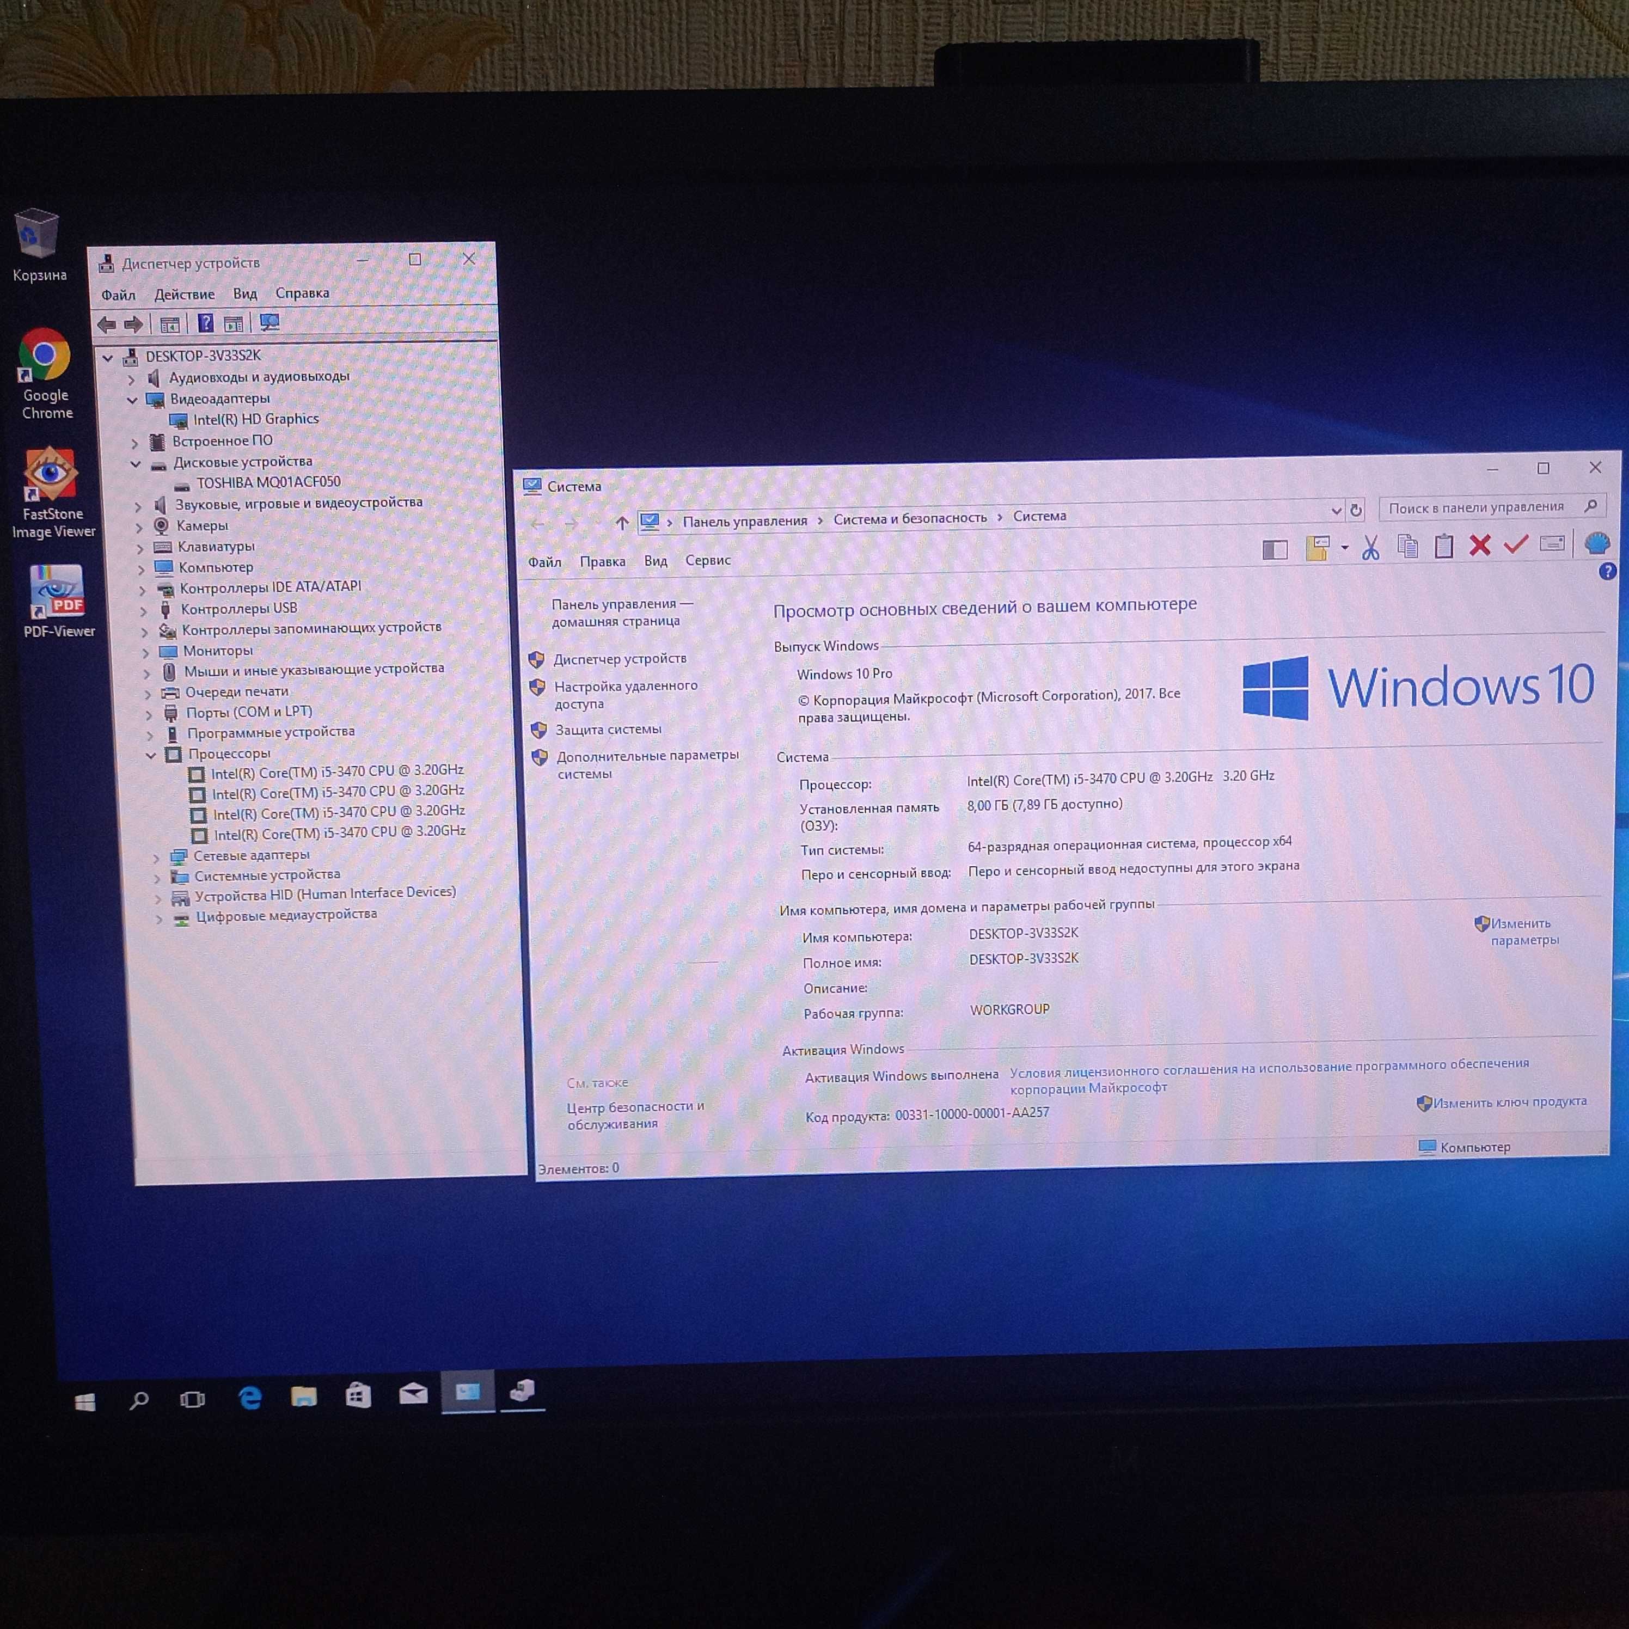The image size is (1629, 1629).
Task: Open File Explorer from the taskbar
Action: 304,1397
